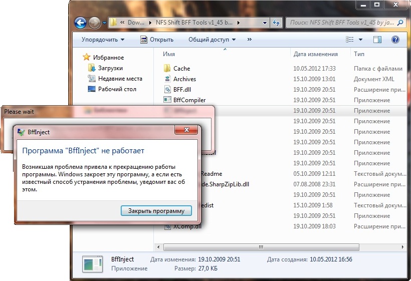Image resolution: width=411 pixels, height=281 pixels.
Task: Click date 19.10.2009 18:03 of XComp.dll
Action: 314,226
